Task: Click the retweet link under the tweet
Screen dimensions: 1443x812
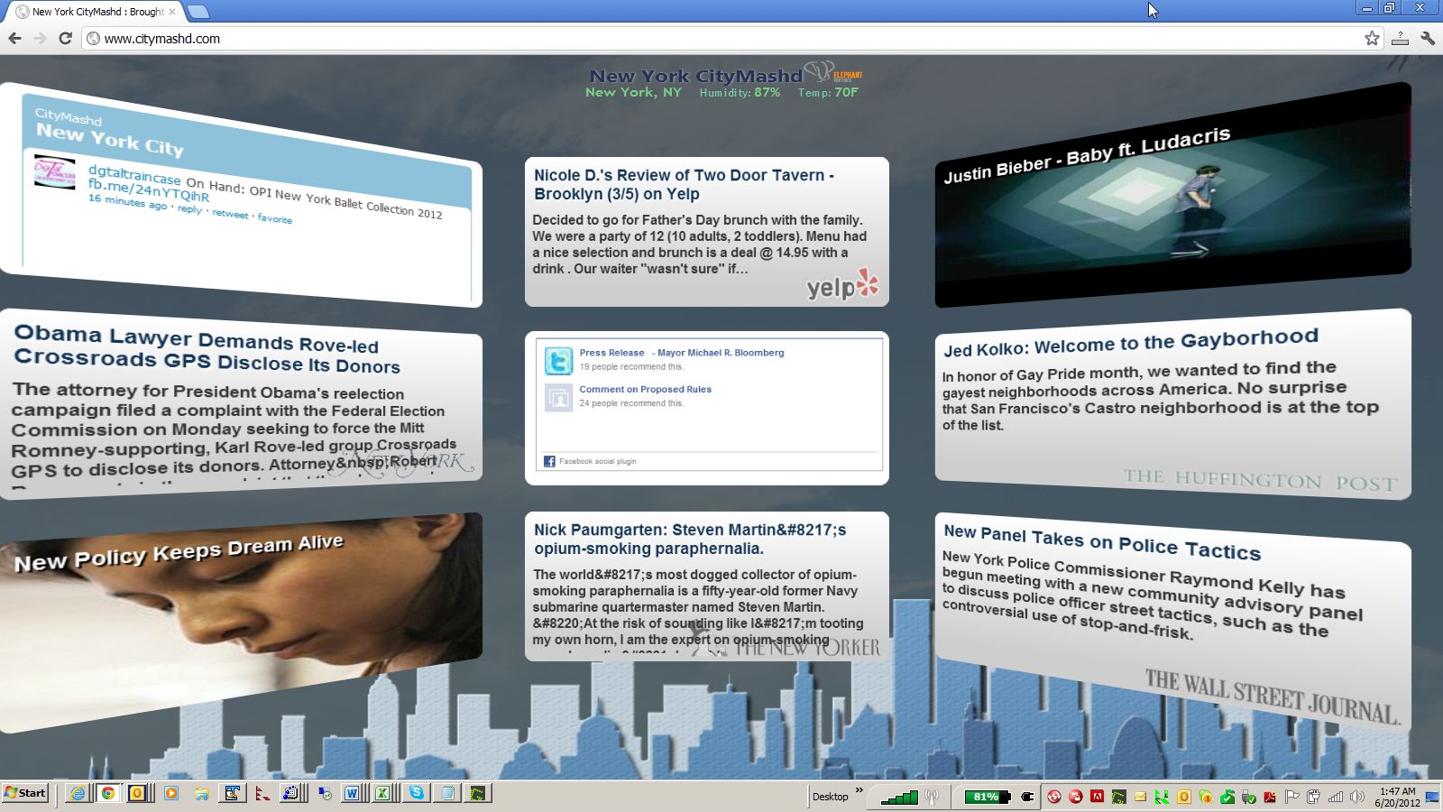Action: [230, 214]
